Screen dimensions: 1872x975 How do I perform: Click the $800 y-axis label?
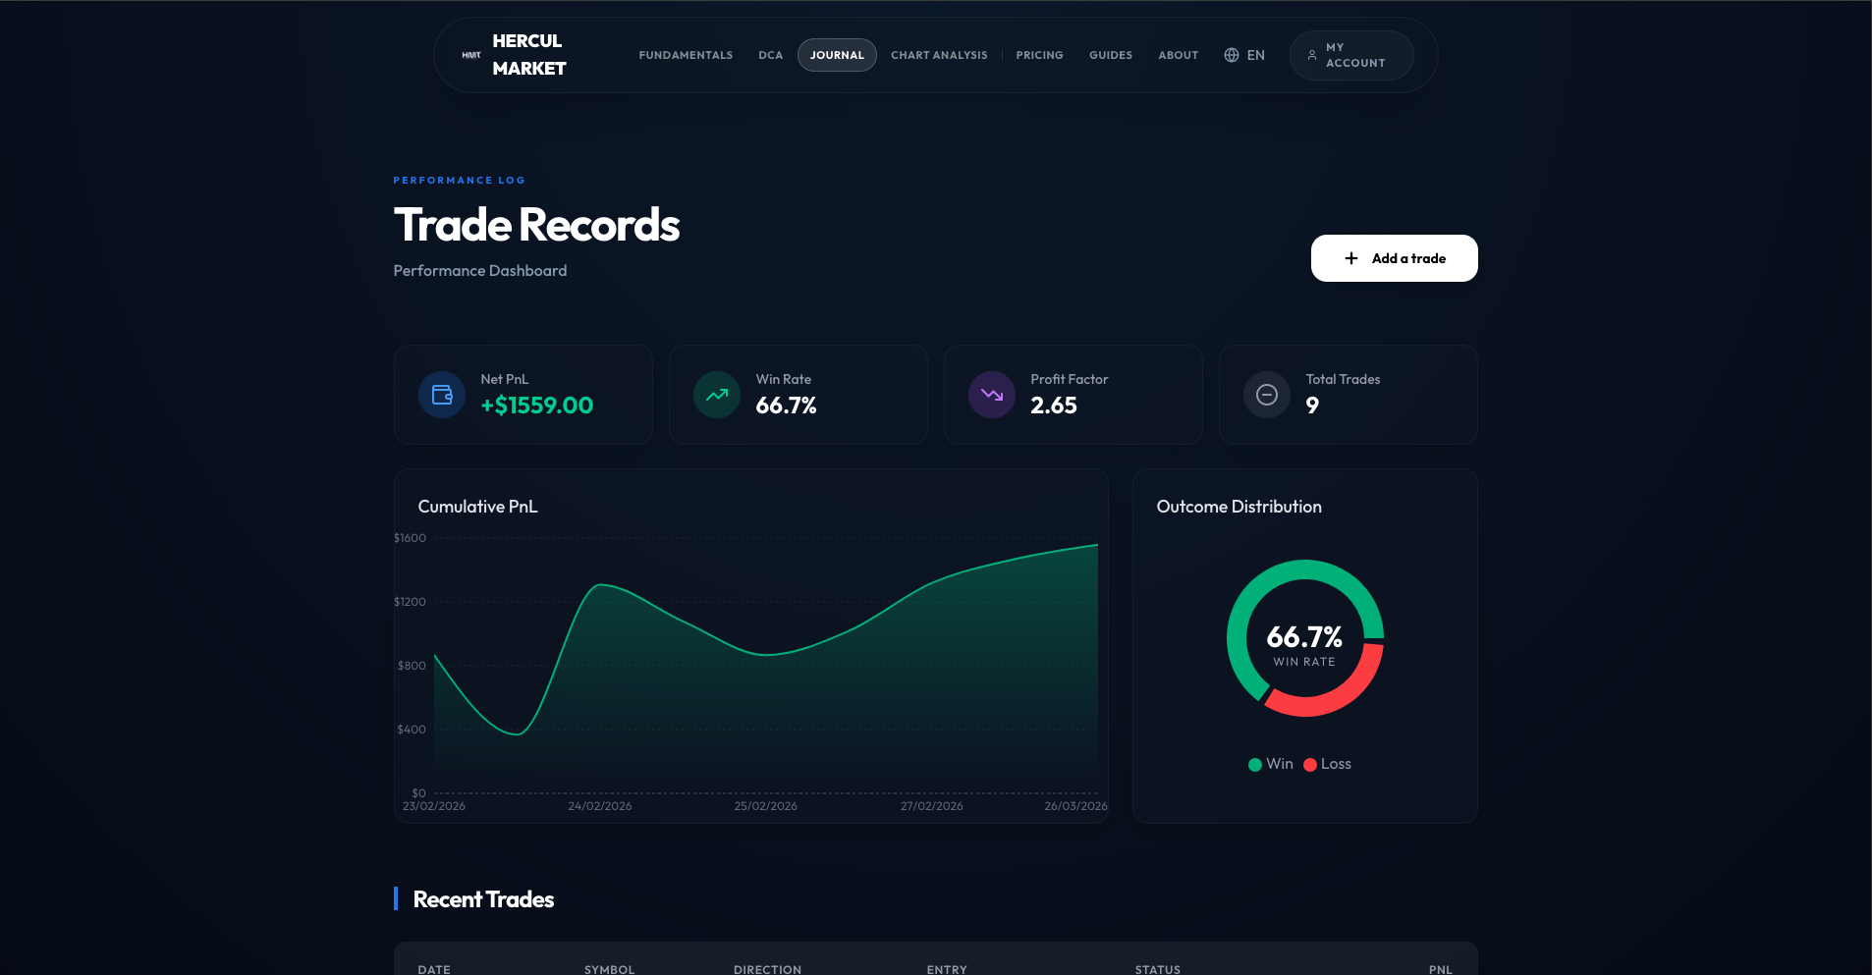pyautogui.click(x=412, y=666)
